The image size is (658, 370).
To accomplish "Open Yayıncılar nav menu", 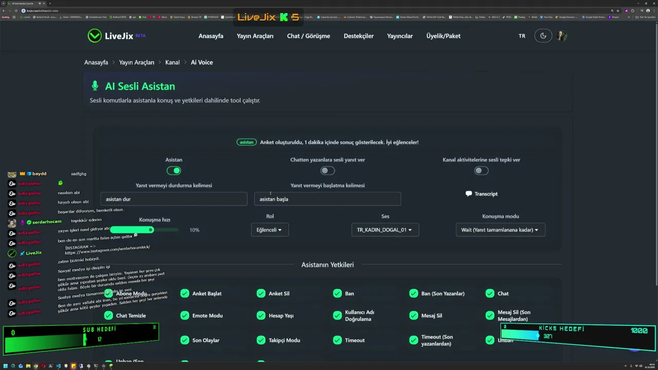I will pos(400,36).
